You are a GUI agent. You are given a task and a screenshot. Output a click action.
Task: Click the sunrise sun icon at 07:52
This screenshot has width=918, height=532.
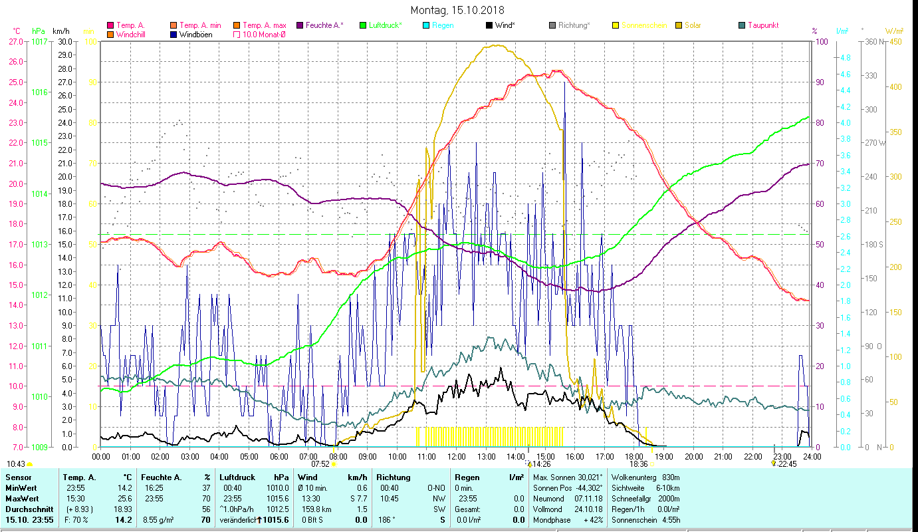pyautogui.click(x=334, y=464)
